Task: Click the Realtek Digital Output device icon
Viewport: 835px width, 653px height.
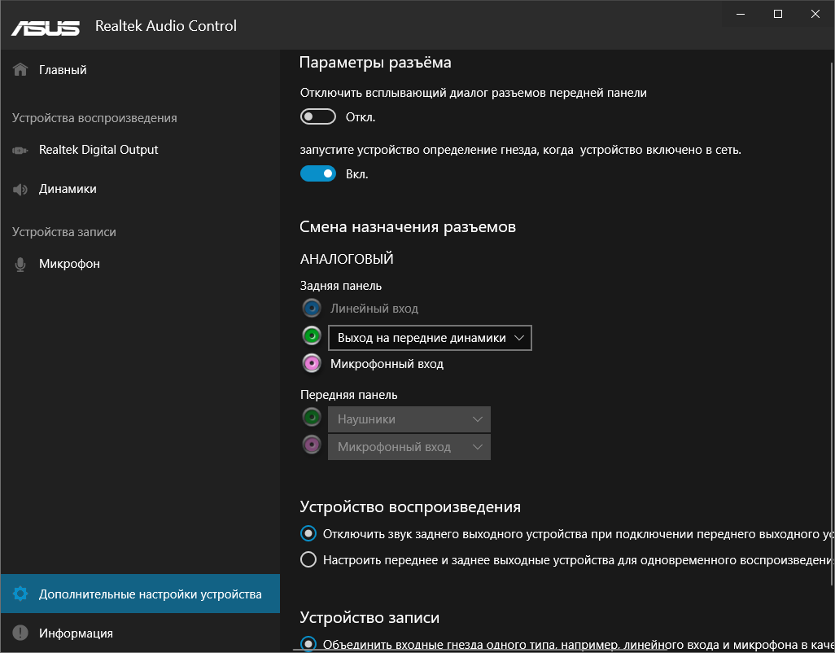Action: 20,150
